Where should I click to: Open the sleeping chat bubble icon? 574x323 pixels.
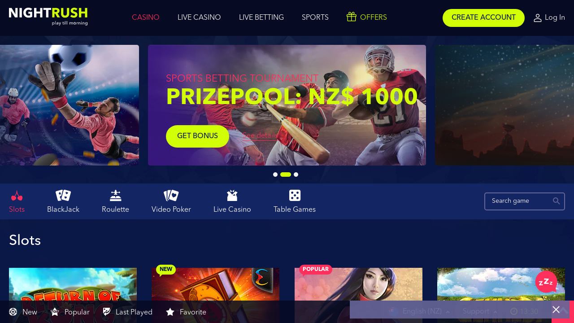(x=546, y=282)
